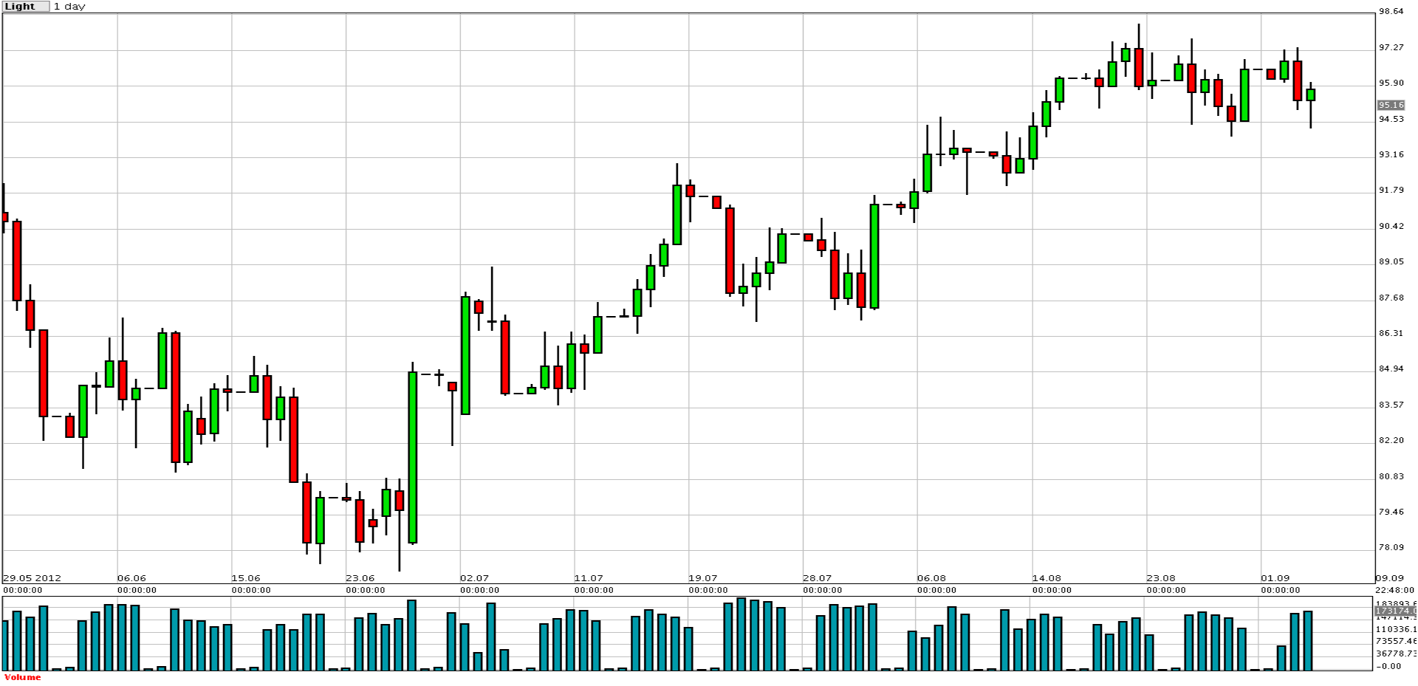The width and height of the screenshot is (1418, 686).
Task: Click the 15.06 date label
Action: coord(246,578)
